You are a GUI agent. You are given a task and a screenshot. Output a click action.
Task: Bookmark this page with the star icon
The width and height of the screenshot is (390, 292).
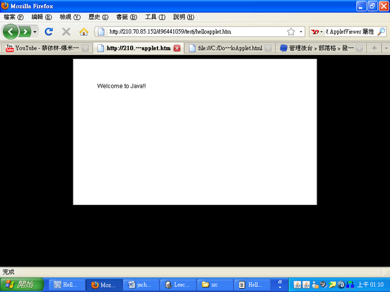[x=291, y=32]
